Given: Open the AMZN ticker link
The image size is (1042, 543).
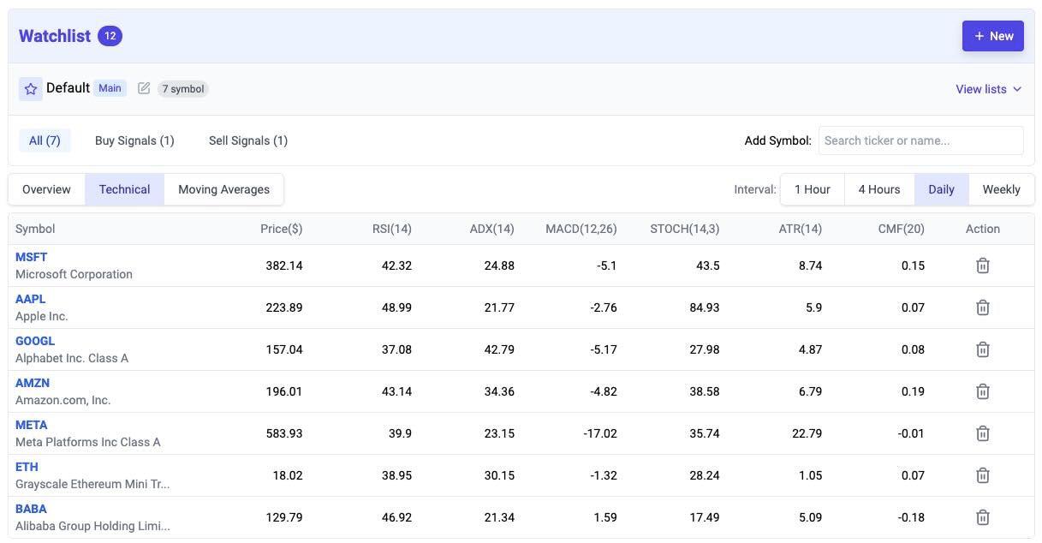Looking at the screenshot, I should 33,383.
